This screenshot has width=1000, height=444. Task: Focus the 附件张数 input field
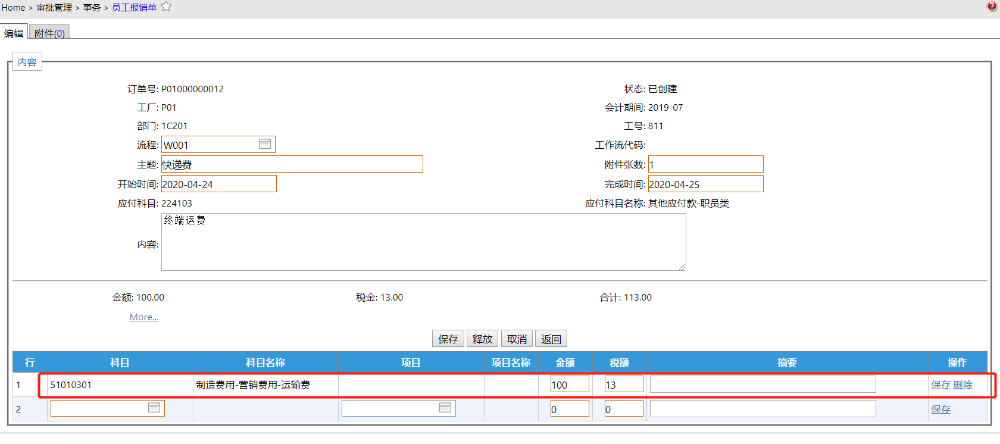coord(706,164)
